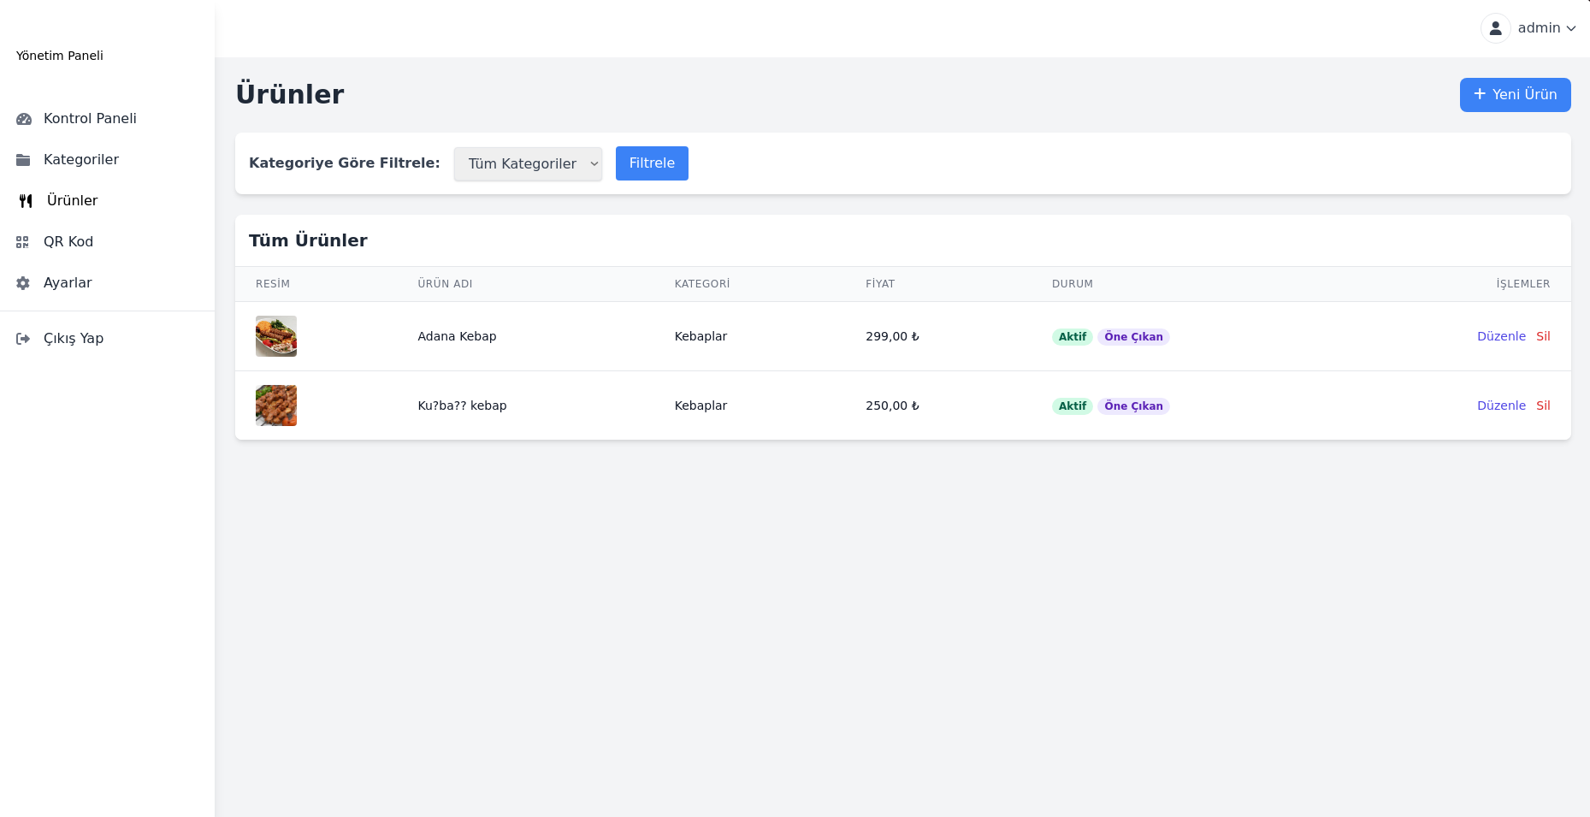1590x817 pixels.
Task: Click the Ku?ba?? kebap product image
Action: tap(276, 406)
